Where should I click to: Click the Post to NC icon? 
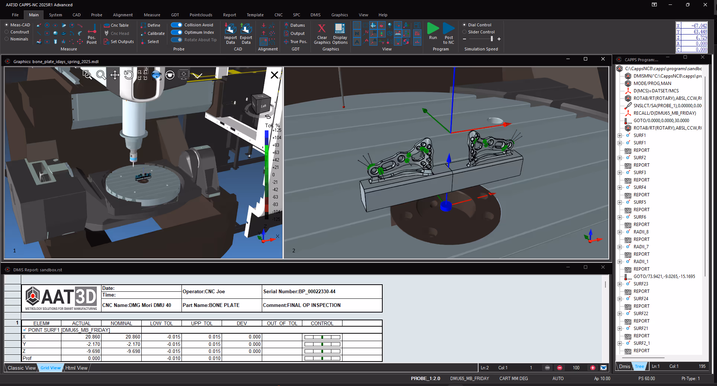448,29
